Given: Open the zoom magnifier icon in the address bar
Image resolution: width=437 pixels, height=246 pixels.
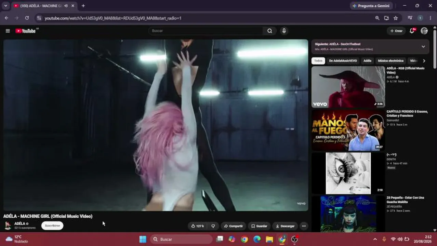Looking at the screenshot, I should point(377,18).
